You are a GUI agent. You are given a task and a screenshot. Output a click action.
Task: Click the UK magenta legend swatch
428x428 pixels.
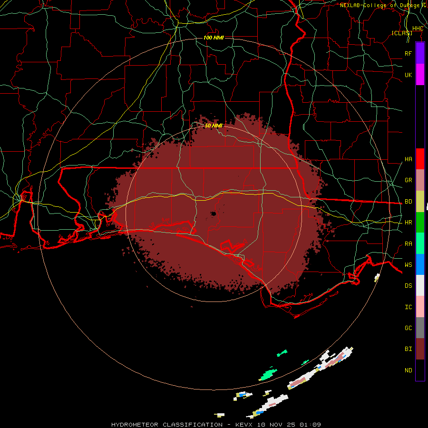pyautogui.click(x=420, y=75)
